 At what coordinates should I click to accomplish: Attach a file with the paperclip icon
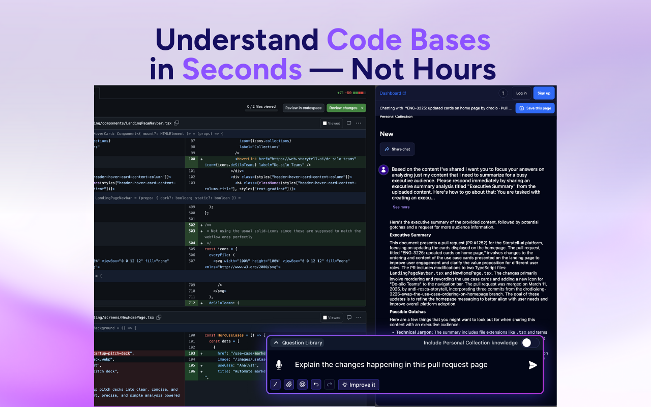coord(289,385)
